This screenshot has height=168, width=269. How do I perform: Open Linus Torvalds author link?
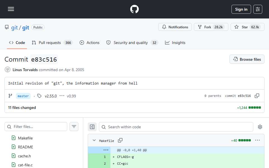(25, 70)
